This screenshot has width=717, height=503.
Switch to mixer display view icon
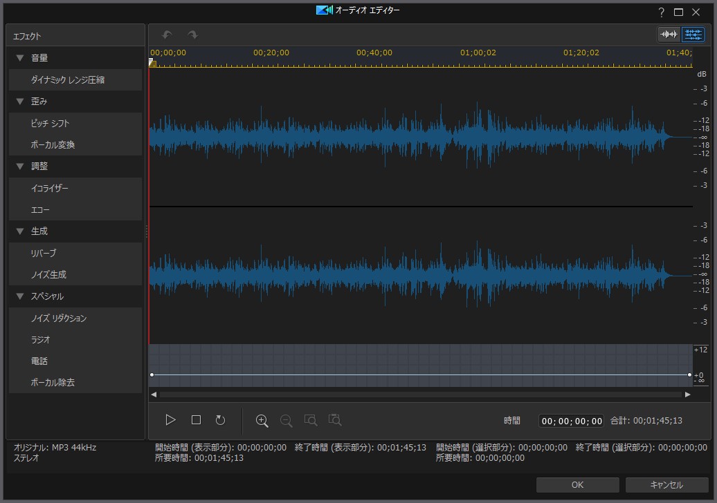pyautogui.click(x=693, y=35)
